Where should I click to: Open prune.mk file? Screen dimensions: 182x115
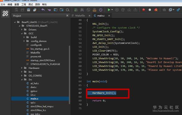coord(36,56)
